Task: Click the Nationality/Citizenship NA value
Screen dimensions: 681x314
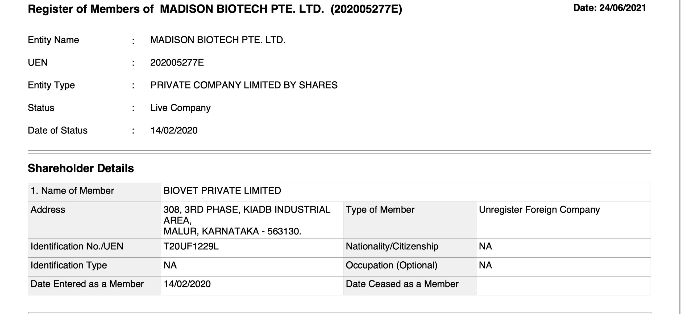Action: (x=485, y=246)
